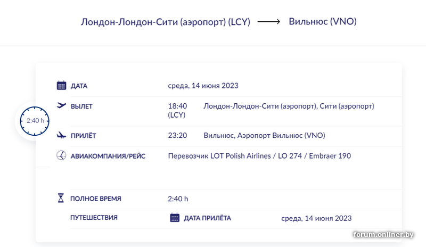
Task: Click the airline logo icon beside АВИАКОМПАНИЯ/РЕЙС
Action: click(61, 155)
